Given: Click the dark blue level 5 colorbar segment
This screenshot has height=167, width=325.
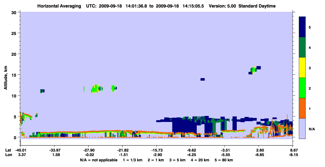Looking at the screenshot, I should point(302,27).
